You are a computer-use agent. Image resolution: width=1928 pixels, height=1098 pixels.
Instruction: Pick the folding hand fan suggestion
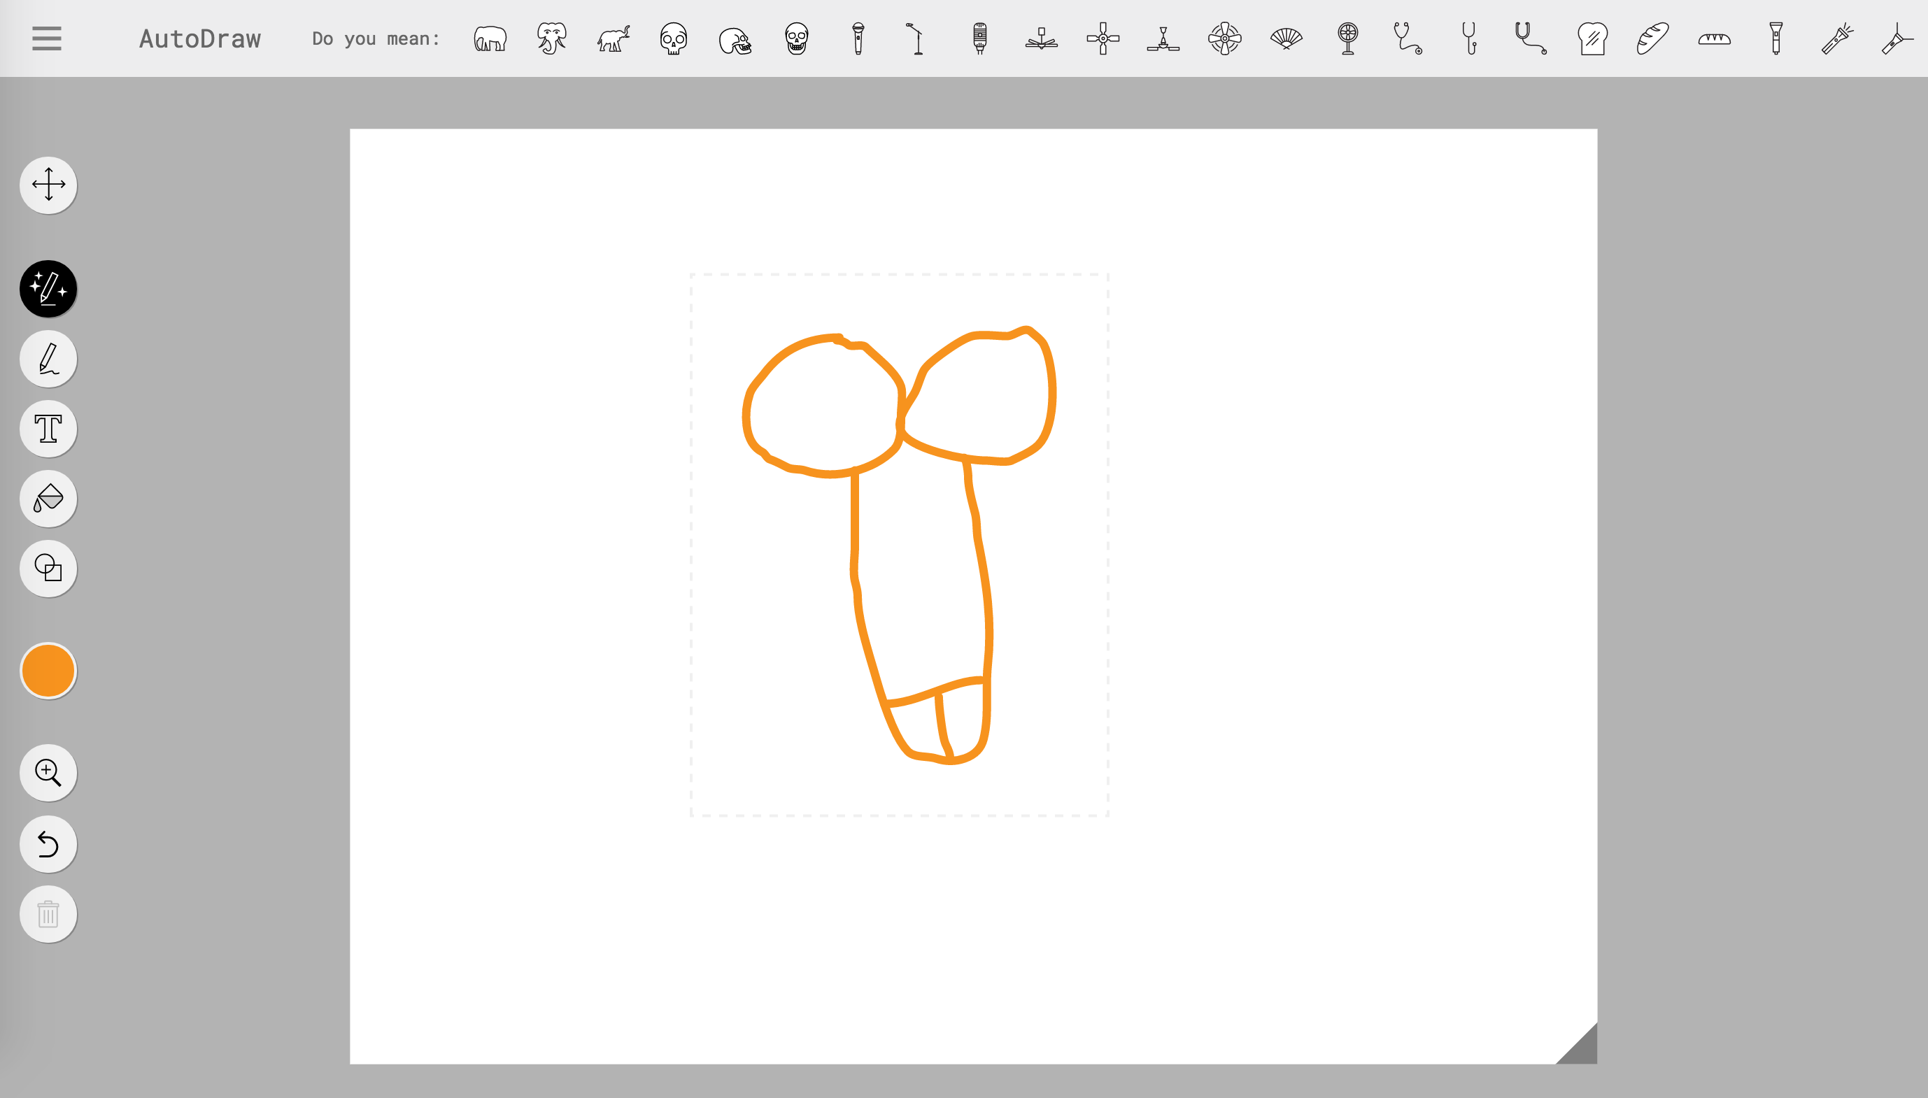click(1286, 38)
